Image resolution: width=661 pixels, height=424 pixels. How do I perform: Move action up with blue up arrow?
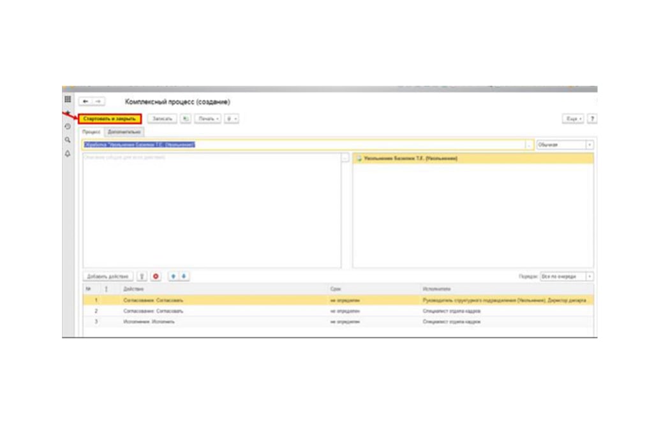tap(172, 276)
